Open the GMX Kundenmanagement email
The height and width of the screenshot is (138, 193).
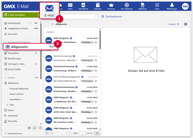tap(71, 79)
